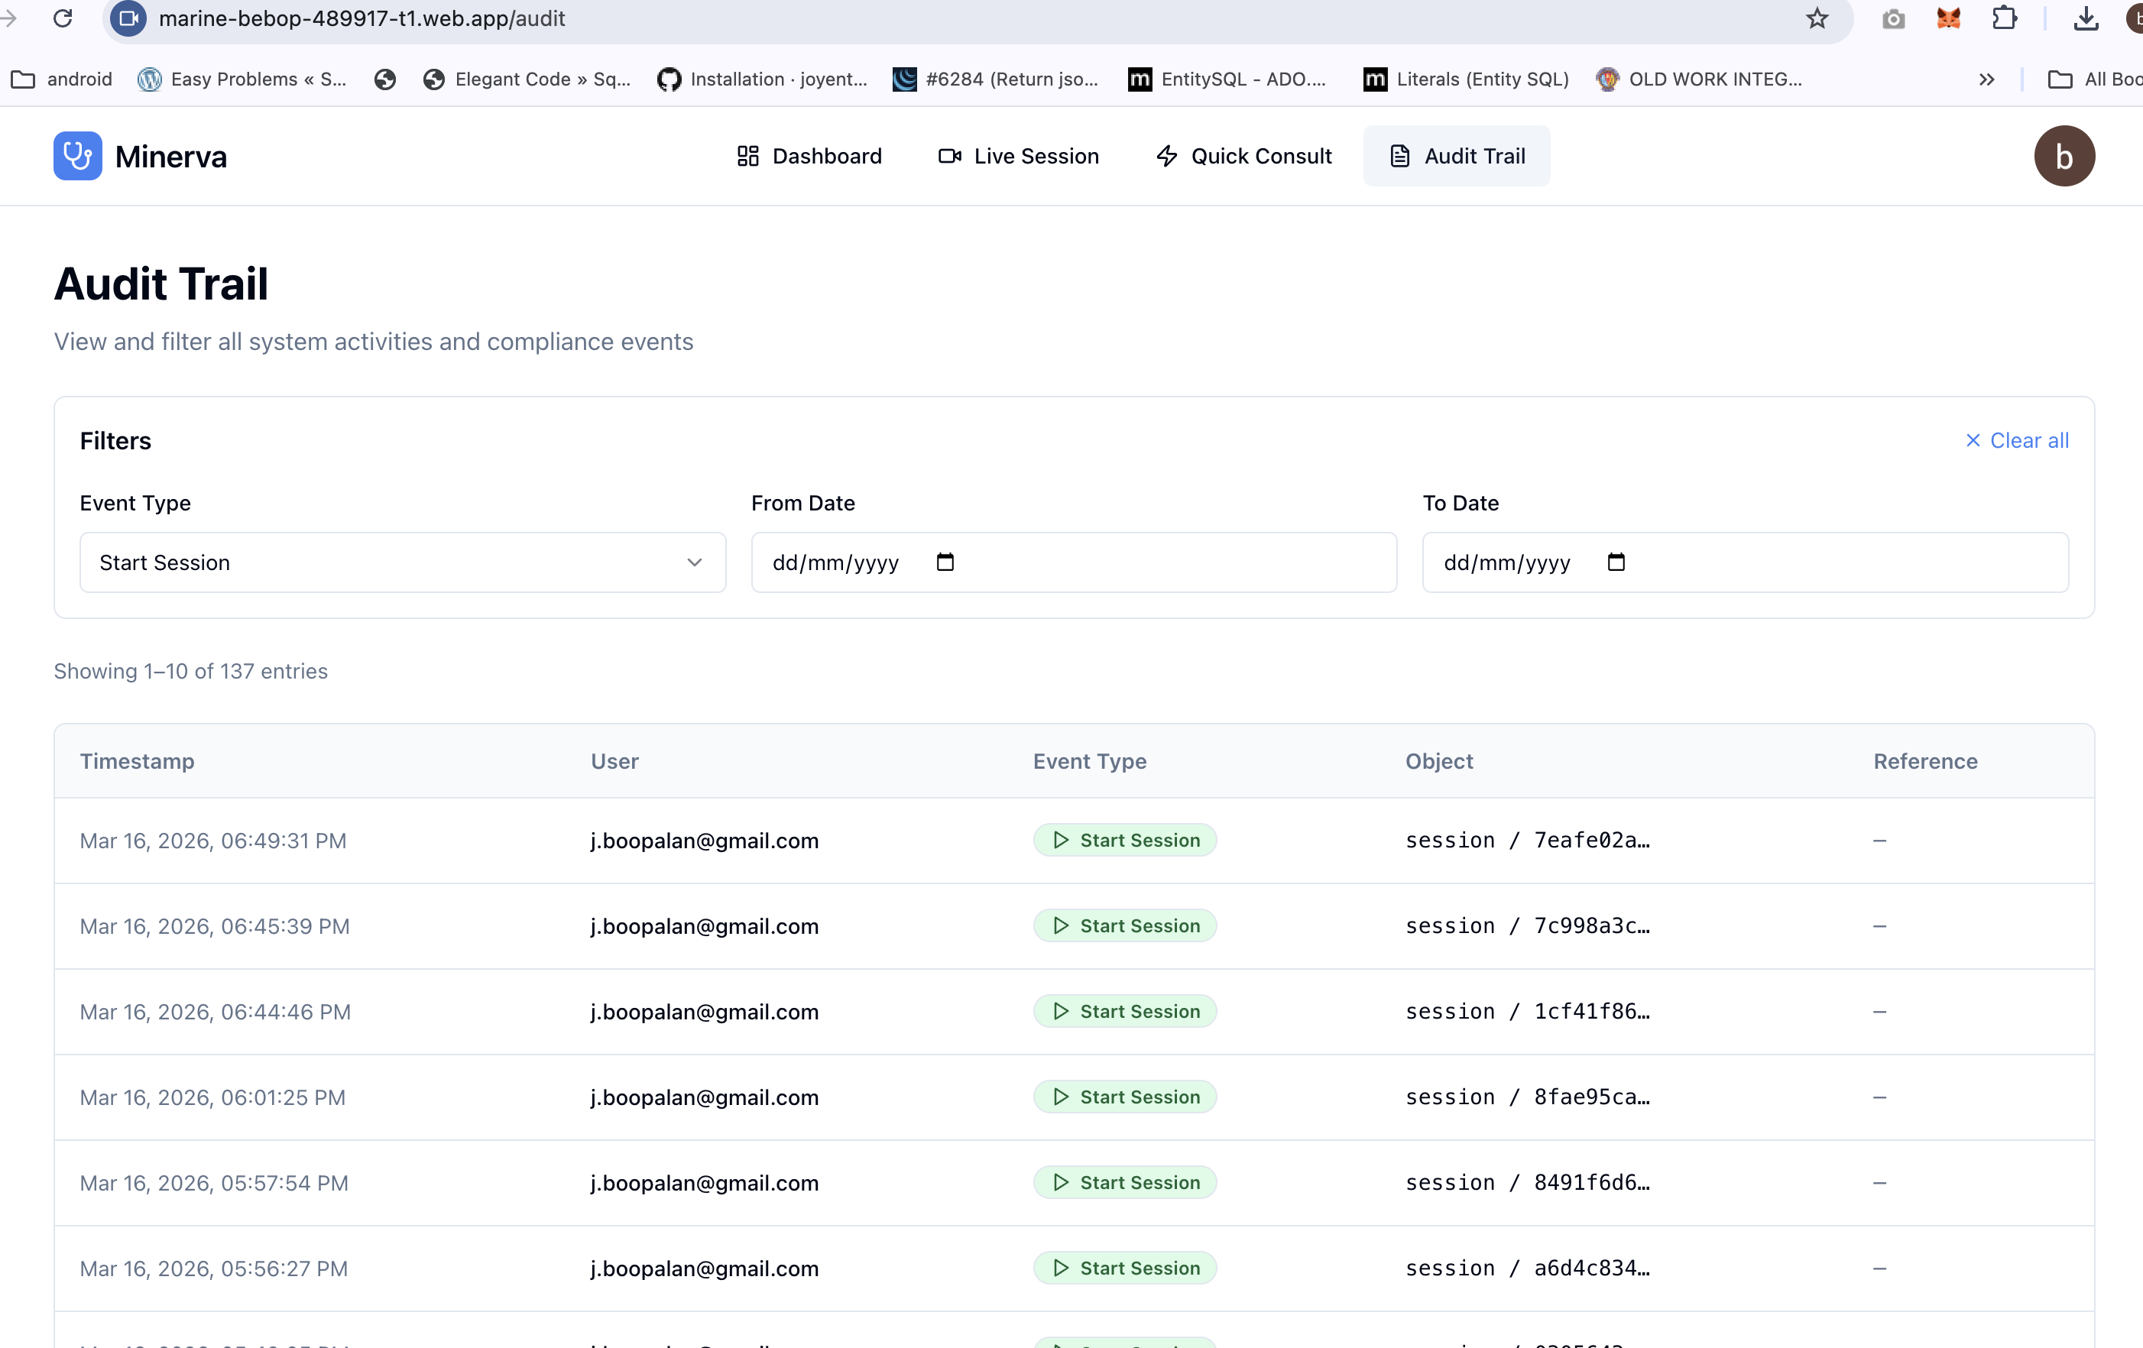This screenshot has width=2143, height=1348.
Task: Bookmark page with the star icon
Action: (1817, 18)
